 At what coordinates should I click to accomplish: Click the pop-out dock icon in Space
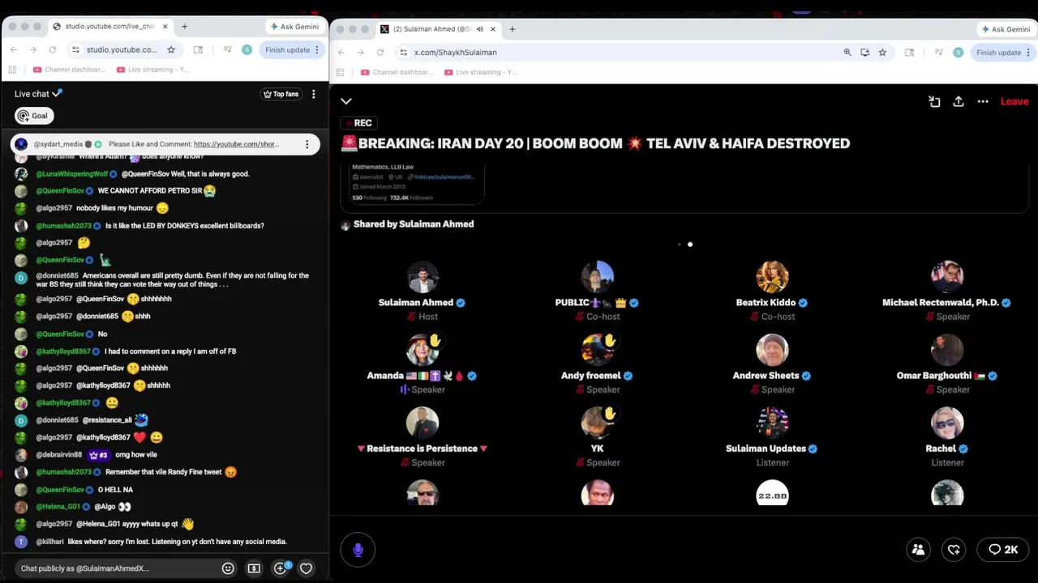pyautogui.click(x=934, y=101)
